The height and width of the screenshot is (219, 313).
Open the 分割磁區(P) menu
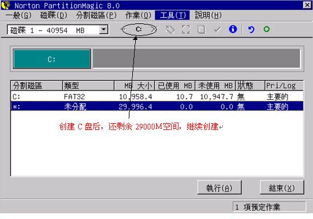(x=96, y=15)
